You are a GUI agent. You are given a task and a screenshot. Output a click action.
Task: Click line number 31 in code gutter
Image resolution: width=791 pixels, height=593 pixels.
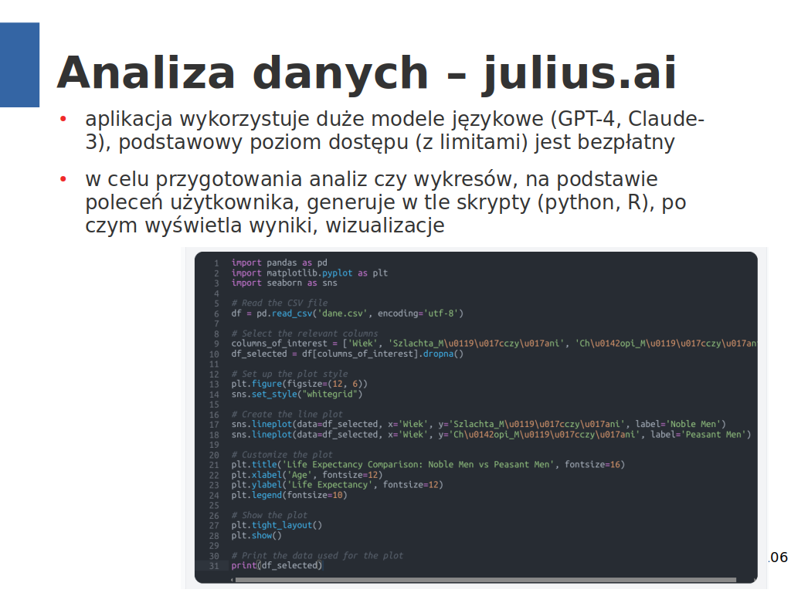click(x=214, y=565)
